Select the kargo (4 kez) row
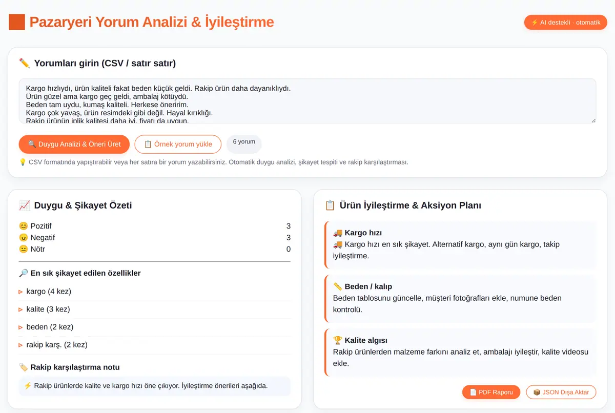Screen dimensions: 615x413 (x=155, y=292)
